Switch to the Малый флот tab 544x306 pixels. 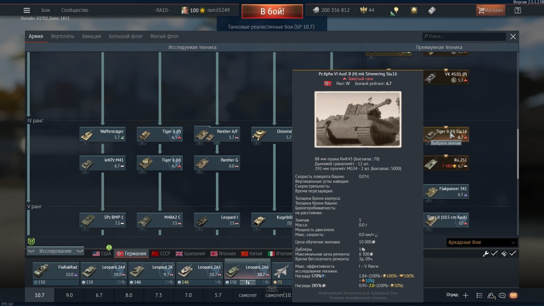coord(164,37)
